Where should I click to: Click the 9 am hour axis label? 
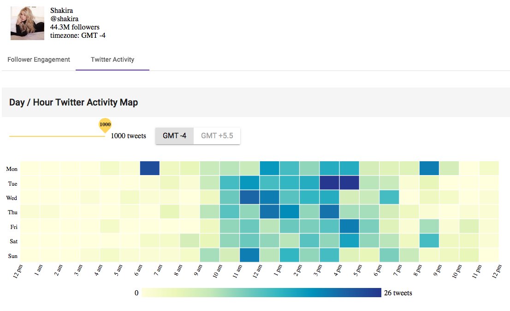[198, 270]
